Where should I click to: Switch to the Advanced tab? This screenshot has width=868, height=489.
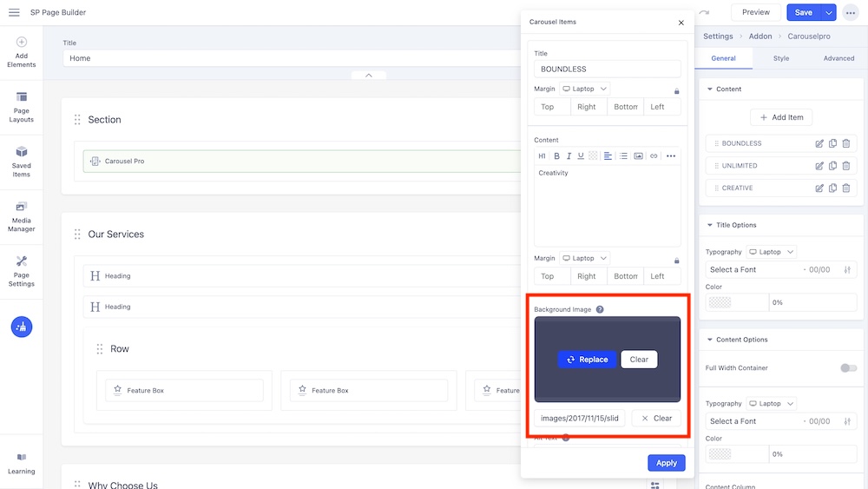pyautogui.click(x=838, y=58)
